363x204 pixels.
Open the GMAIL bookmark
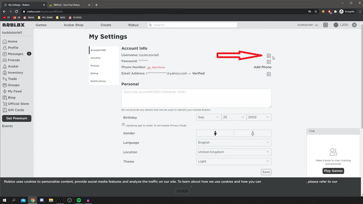tap(29, 18)
